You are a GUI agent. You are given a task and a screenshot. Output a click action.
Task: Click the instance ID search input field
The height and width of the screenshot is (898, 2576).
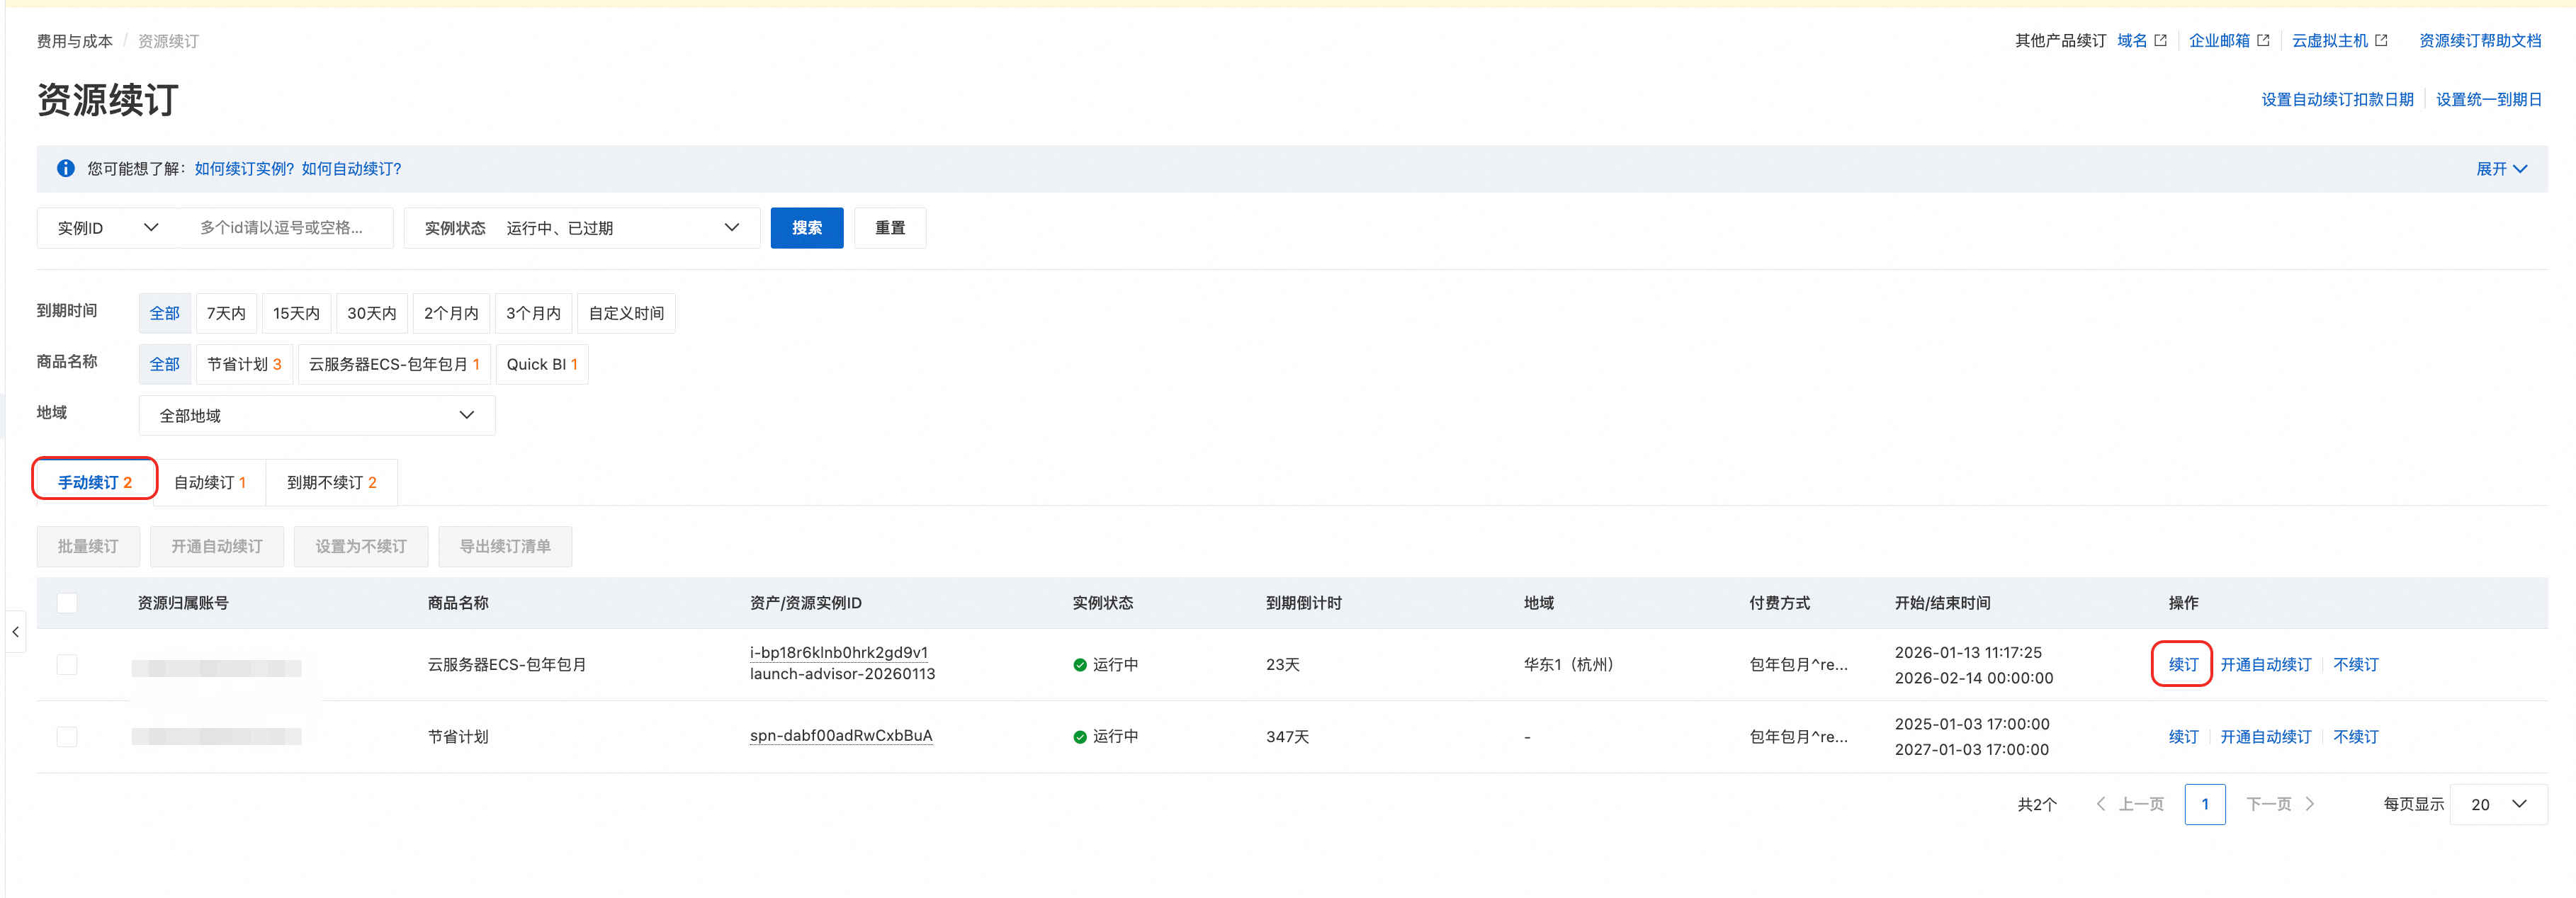coord(286,228)
